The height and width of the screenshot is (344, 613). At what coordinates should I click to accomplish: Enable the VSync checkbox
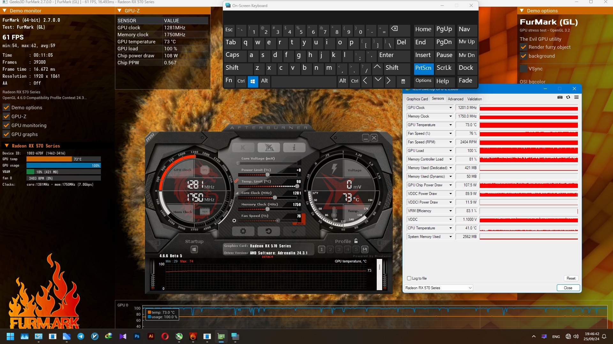tap(524, 68)
